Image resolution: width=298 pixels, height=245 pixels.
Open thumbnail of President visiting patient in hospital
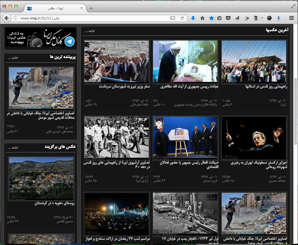pos(185,62)
